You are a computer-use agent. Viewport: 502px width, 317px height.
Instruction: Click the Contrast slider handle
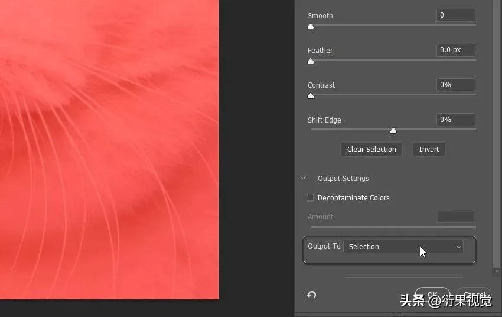tap(311, 96)
